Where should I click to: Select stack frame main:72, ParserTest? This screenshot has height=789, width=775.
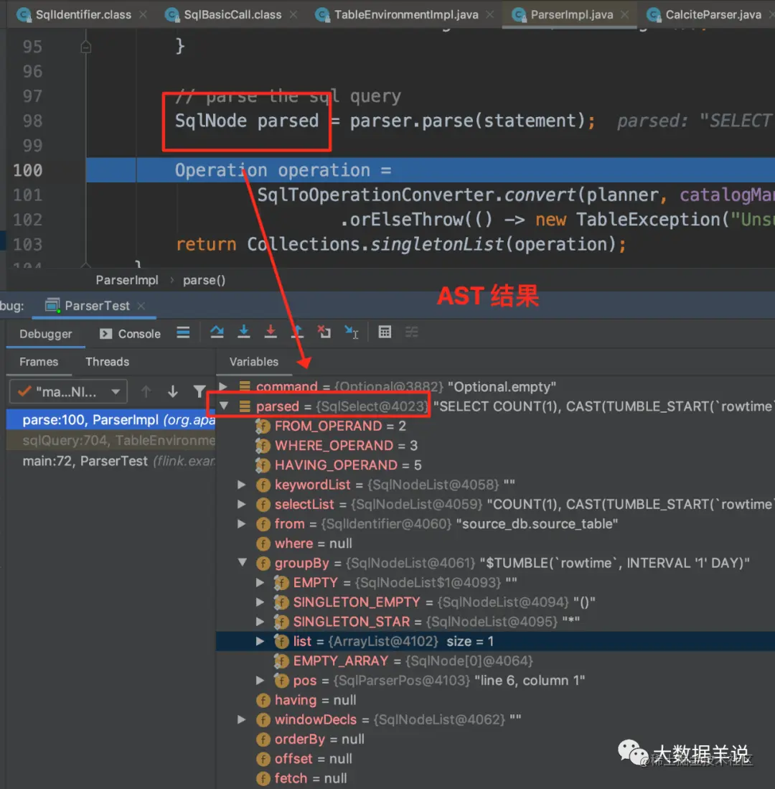pos(111,461)
